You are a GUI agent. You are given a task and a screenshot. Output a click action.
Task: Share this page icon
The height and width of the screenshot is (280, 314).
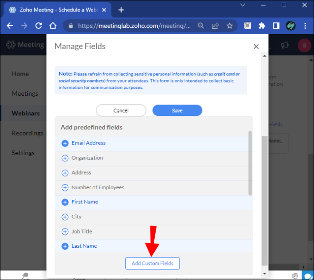tap(215, 26)
